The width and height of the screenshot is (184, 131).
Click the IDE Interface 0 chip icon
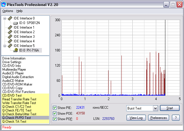coord(10,18)
